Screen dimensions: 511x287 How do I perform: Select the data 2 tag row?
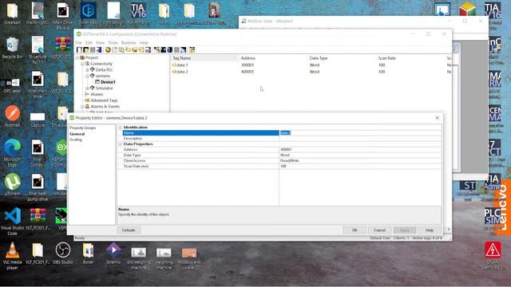point(311,72)
